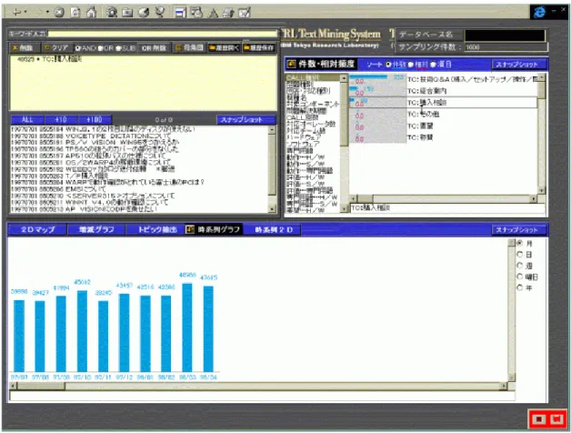This screenshot has height=433, width=571.
Task: Select 年 year radio in time graph
Action: pyautogui.click(x=520, y=287)
